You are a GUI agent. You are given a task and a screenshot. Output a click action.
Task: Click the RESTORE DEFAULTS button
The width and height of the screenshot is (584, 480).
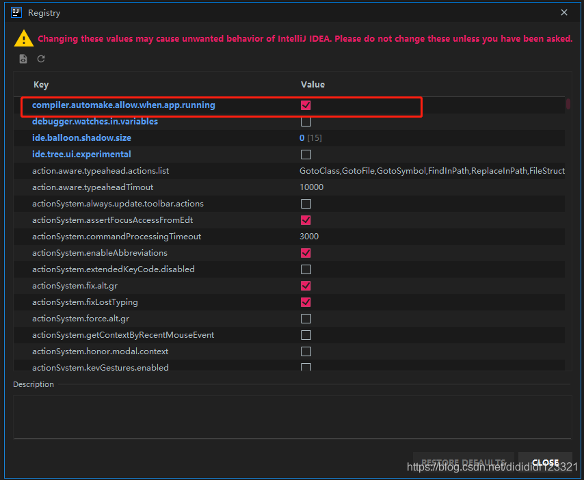point(464,462)
